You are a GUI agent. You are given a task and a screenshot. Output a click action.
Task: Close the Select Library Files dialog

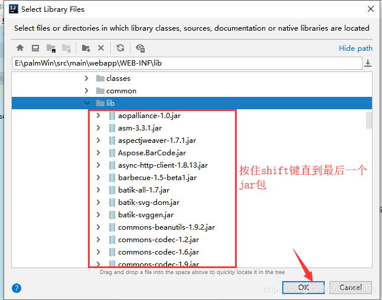click(x=371, y=9)
